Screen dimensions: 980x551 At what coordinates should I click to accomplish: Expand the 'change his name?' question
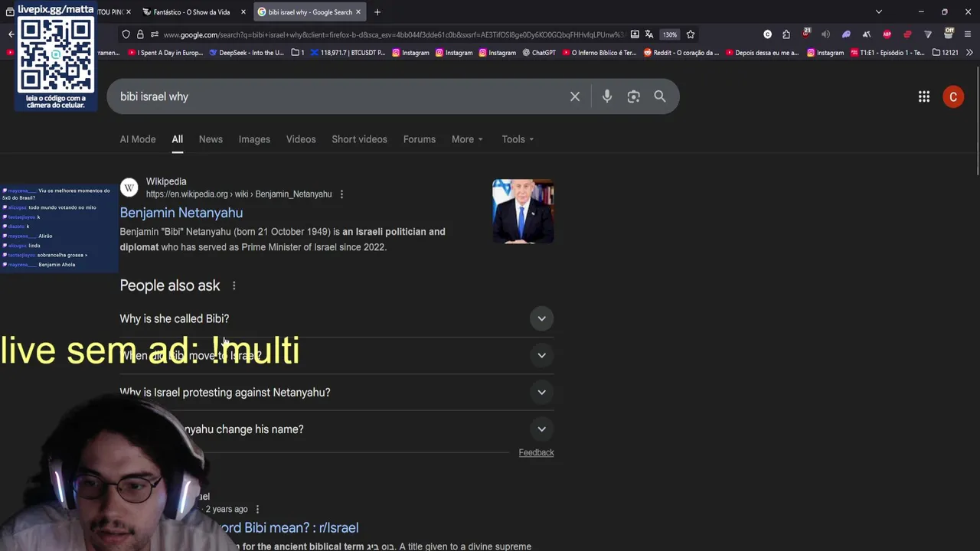tap(336, 429)
